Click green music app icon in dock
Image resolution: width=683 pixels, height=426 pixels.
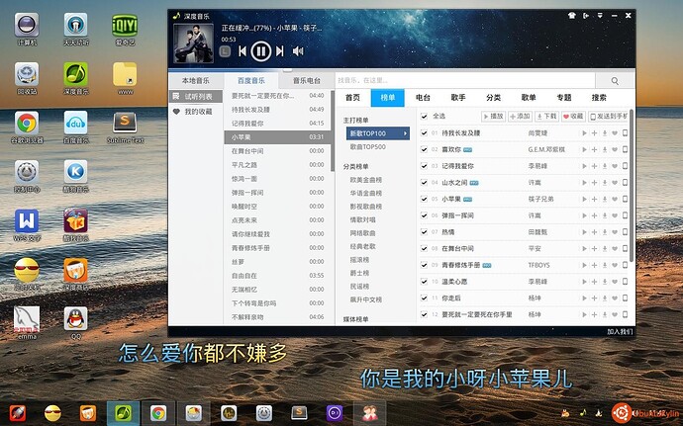coord(124,413)
